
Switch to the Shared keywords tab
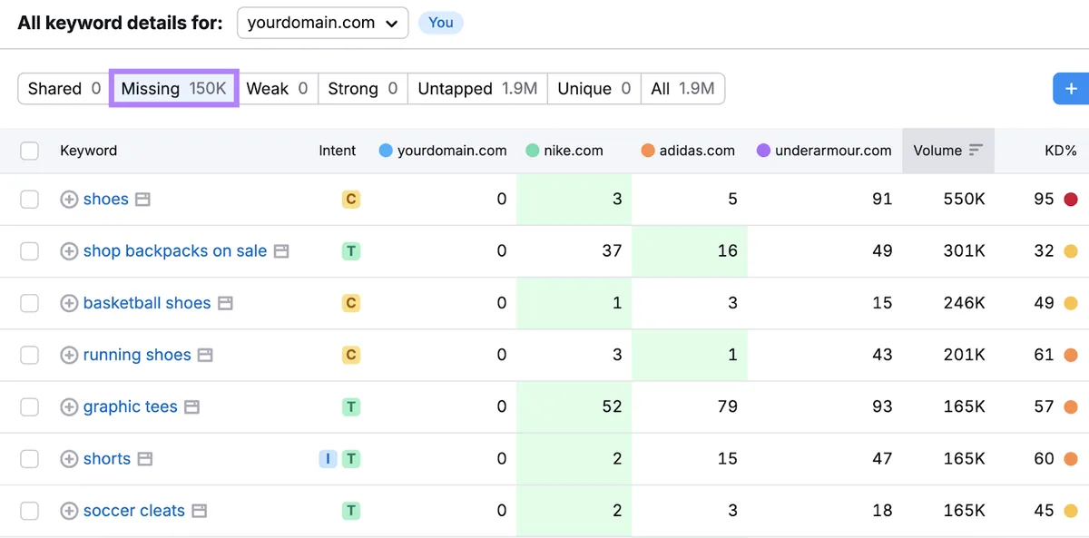pyautogui.click(x=64, y=89)
